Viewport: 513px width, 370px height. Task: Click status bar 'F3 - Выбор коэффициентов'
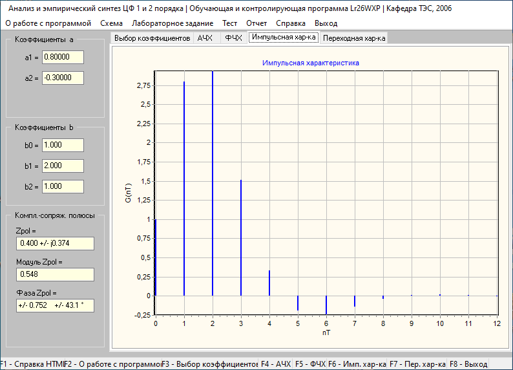coord(210,364)
